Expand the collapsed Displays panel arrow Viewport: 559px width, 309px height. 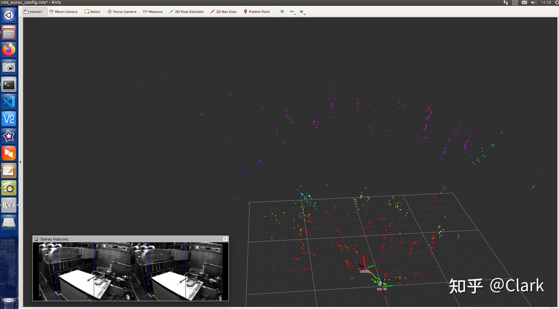click(x=20, y=162)
